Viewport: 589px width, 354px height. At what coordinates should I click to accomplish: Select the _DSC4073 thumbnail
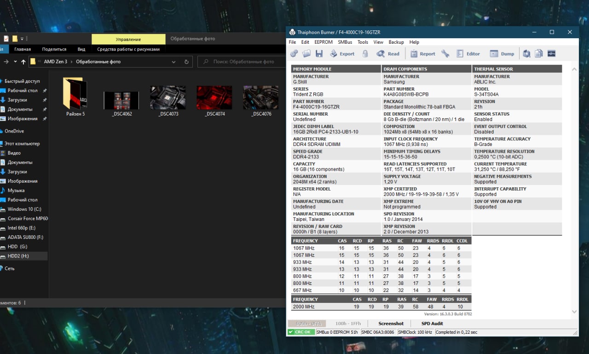tap(168, 101)
